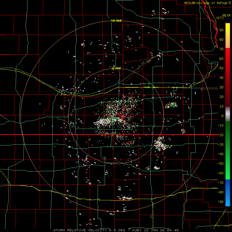The height and width of the screenshot is (232, 232).
Task: Click the "100 NMI" range ring label
Action: tap(116, 21)
